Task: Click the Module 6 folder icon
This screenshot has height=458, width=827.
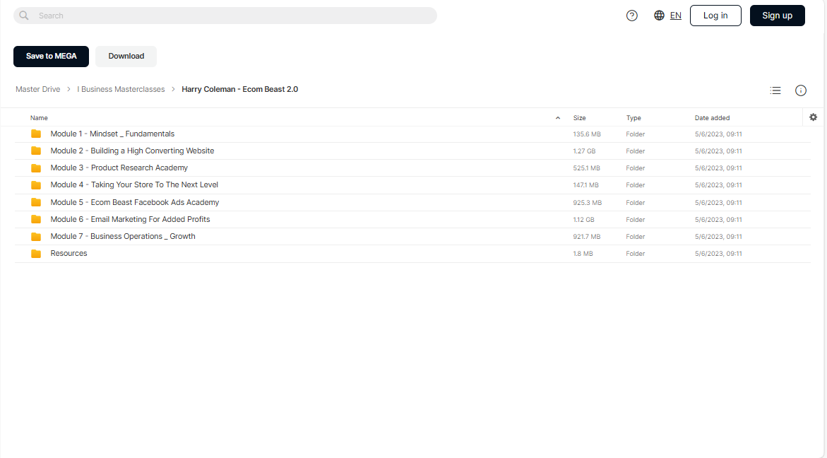Action: pyautogui.click(x=36, y=219)
